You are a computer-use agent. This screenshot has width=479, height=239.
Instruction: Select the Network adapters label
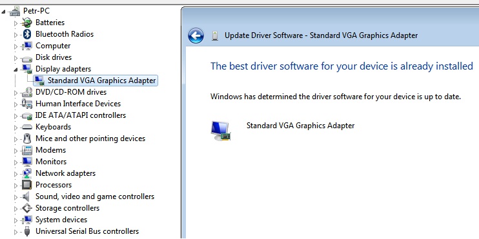tap(65, 173)
